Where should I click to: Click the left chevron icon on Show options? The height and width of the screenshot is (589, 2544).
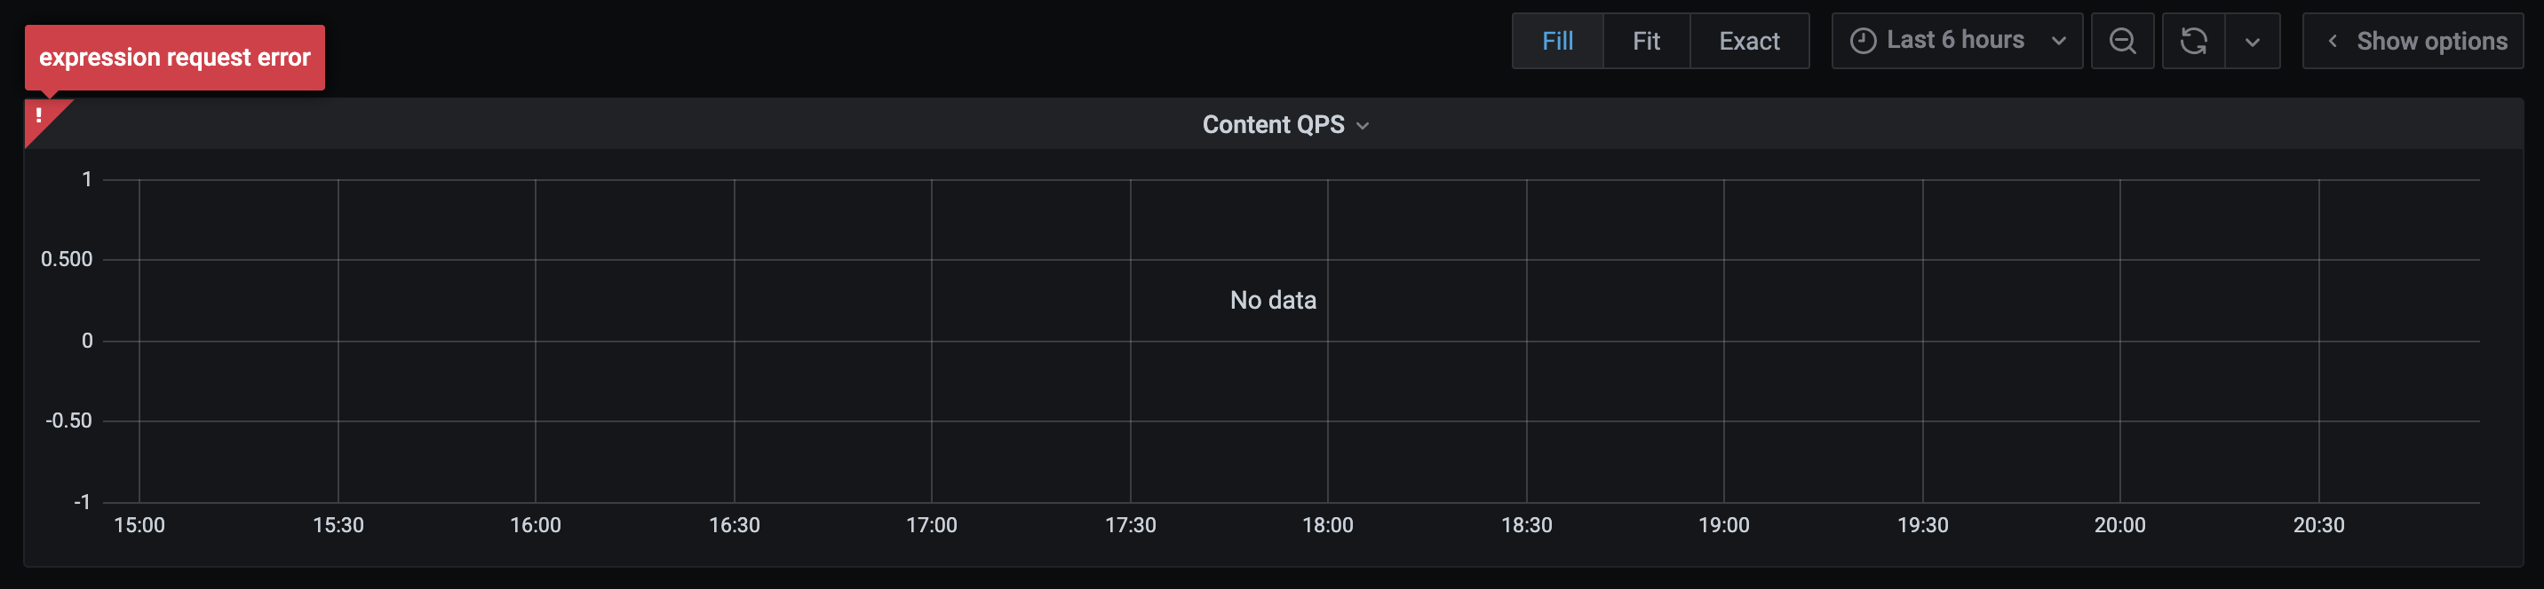[2332, 41]
